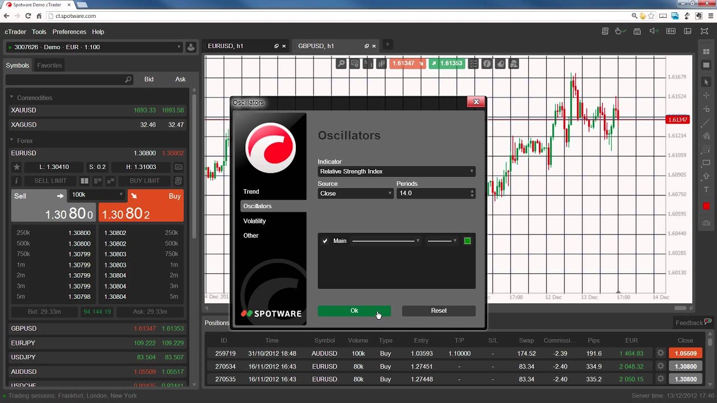717x403 pixels.
Task: Select the crosshair tool in the right toolbar
Action: click(706, 96)
